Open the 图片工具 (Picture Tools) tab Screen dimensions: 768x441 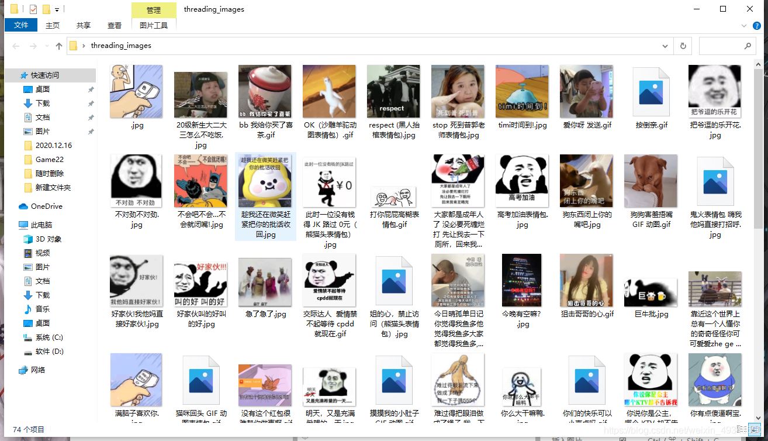[153, 25]
